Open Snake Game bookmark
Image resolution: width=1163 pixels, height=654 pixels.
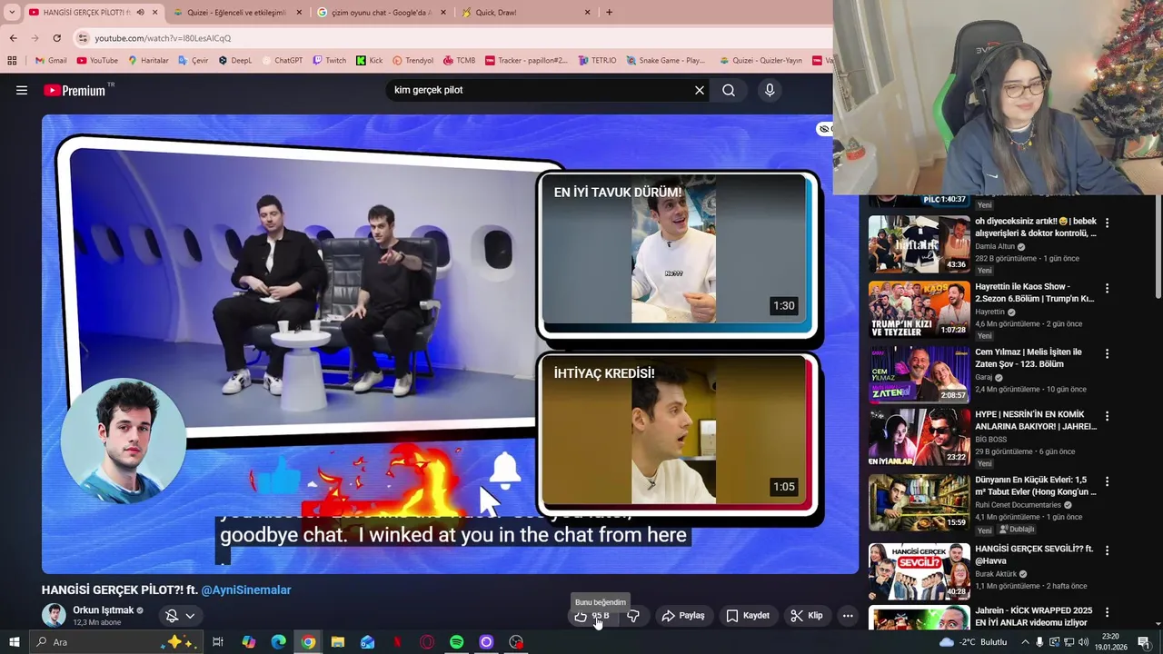point(664,61)
